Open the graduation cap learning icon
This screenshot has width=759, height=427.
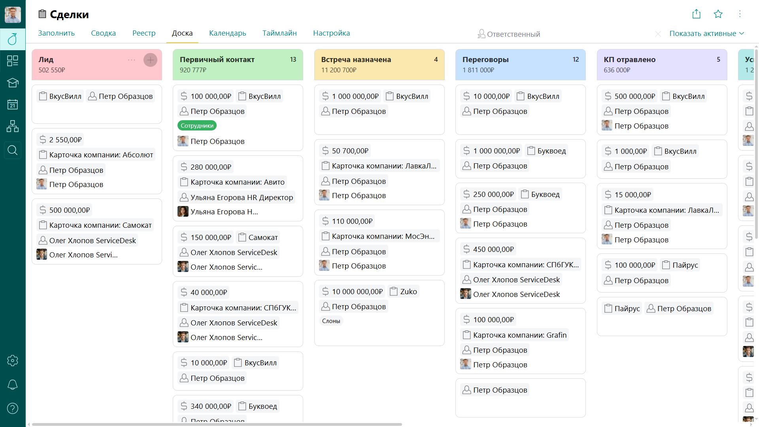[13, 83]
